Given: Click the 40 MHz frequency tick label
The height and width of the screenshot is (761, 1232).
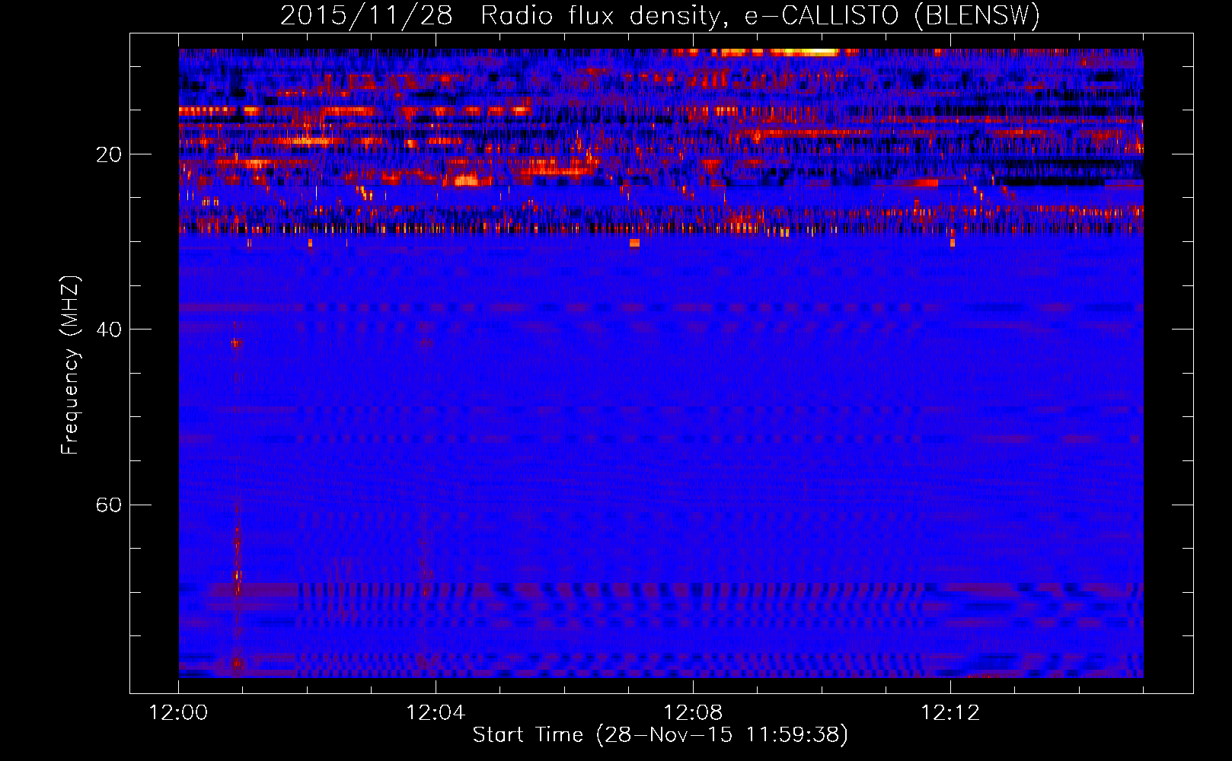Looking at the screenshot, I should pos(108,330).
